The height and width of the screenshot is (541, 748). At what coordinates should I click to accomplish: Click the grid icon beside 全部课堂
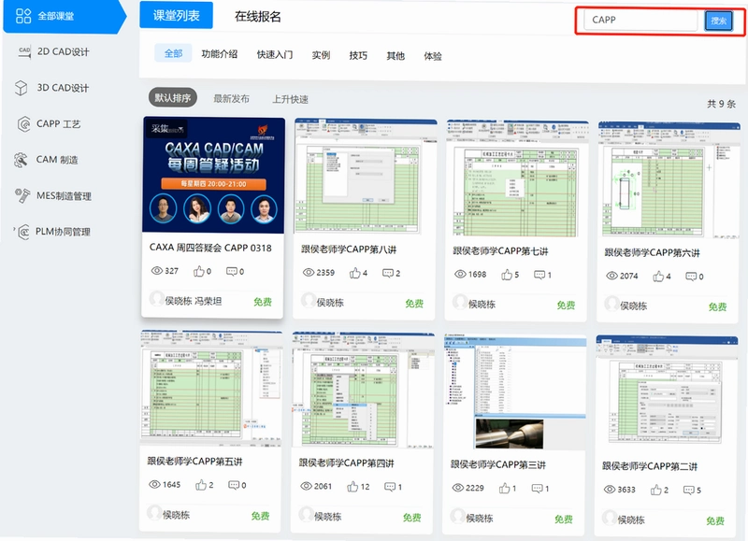[23, 16]
